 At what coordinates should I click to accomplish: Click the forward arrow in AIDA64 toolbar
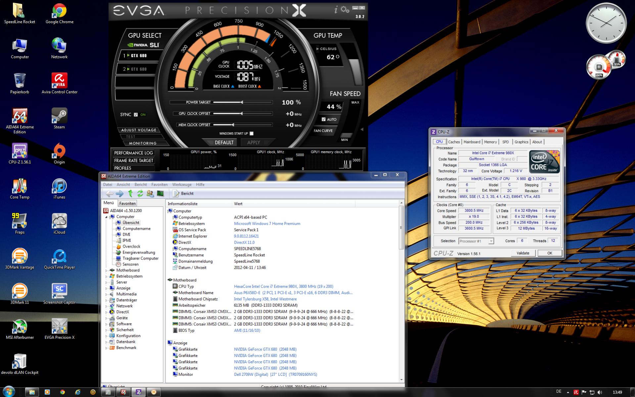click(119, 194)
